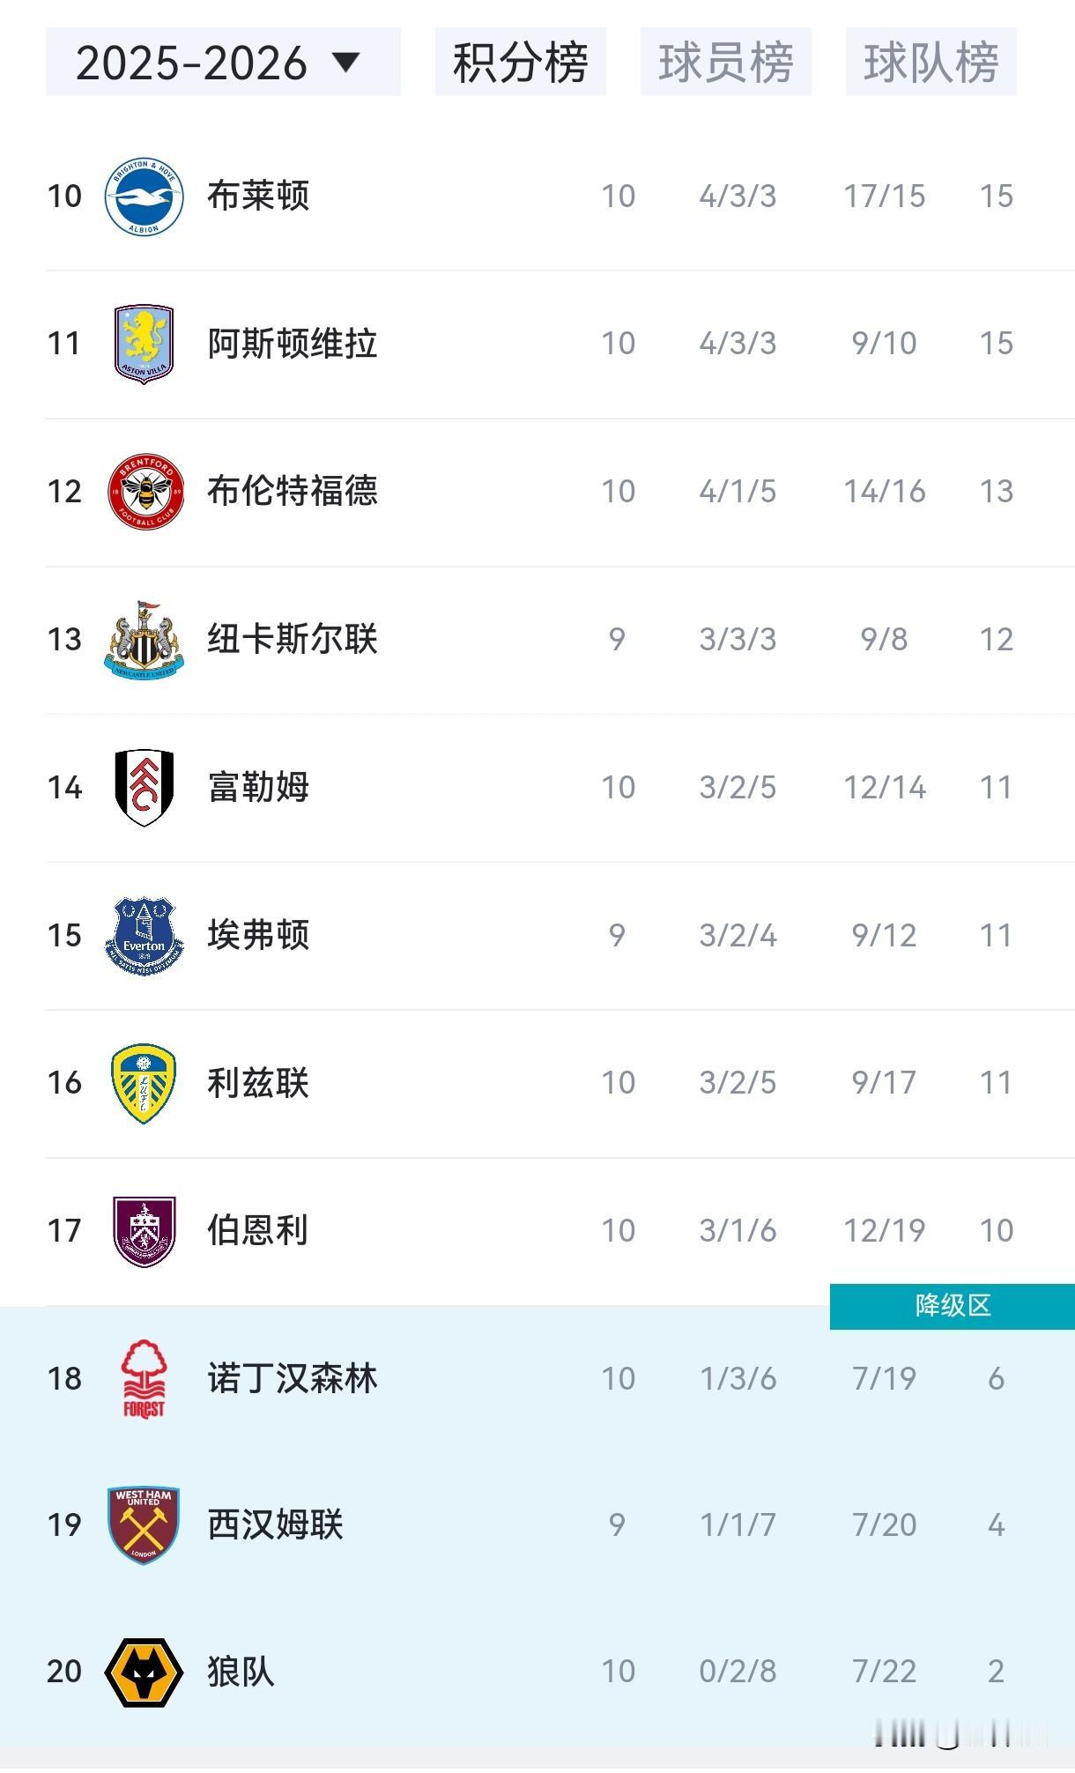Open the 布莱顿 team name link
Screen dimensions: 1075x1773
click(x=258, y=197)
